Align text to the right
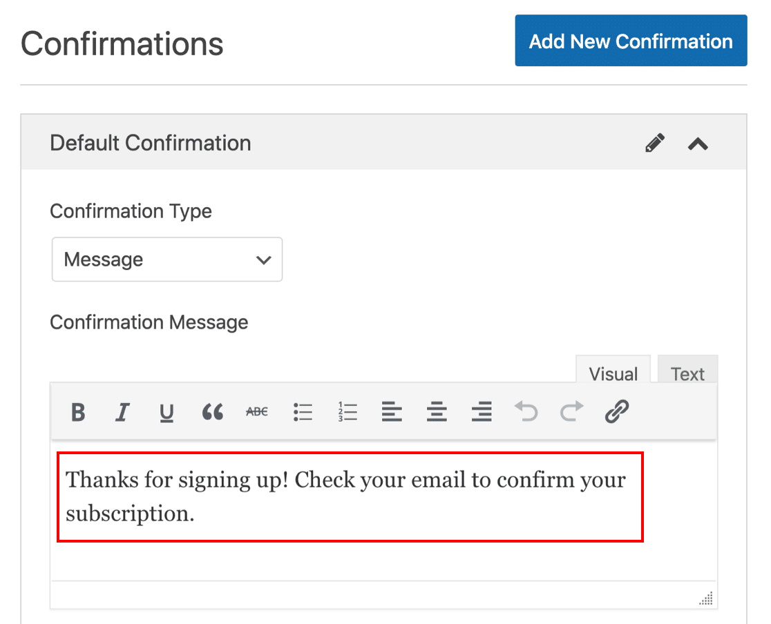The image size is (771, 624). tap(482, 413)
